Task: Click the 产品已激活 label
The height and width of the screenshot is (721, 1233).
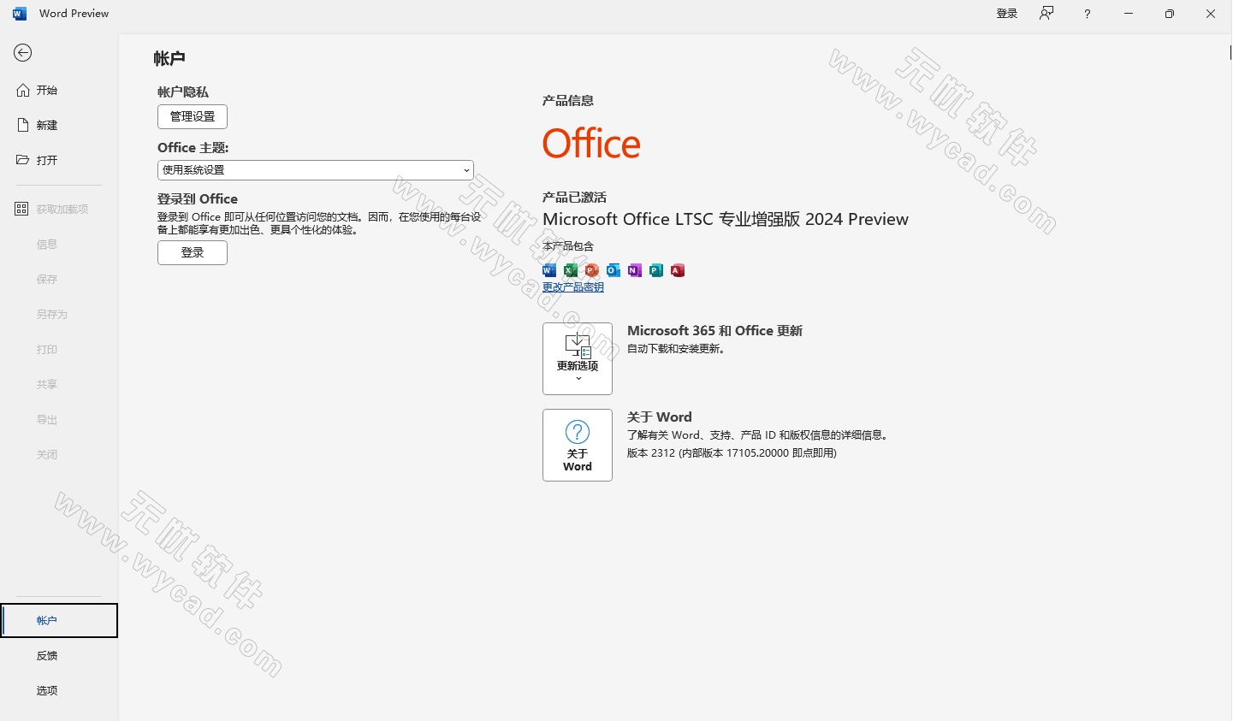Action: (x=574, y=197)
